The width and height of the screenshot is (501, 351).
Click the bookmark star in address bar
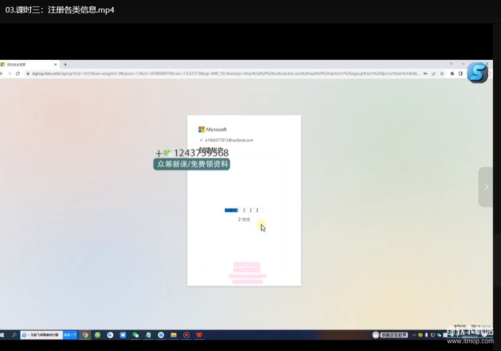(x=442, y=73)
